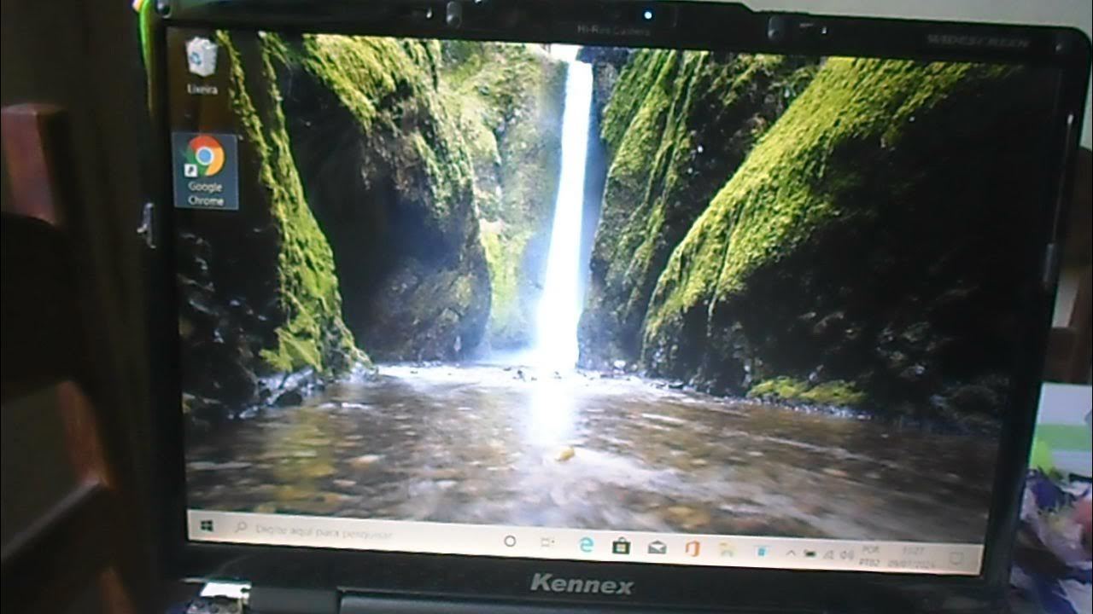This screenshot has width=1093, height=614.
Task: Expand hidden system tray icons
Action: pos(790,553)
